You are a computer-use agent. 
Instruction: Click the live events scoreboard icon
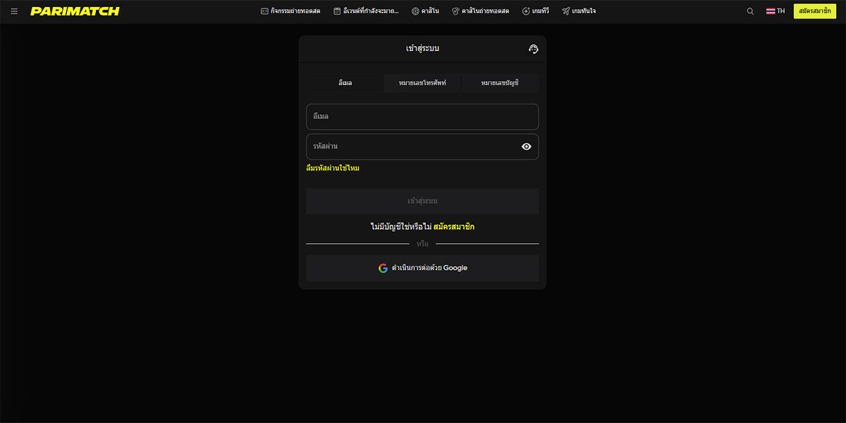click(x=264, y=11)
